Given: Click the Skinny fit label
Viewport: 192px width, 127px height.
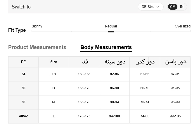Looking at the screenshot, I should coord(37,26).
